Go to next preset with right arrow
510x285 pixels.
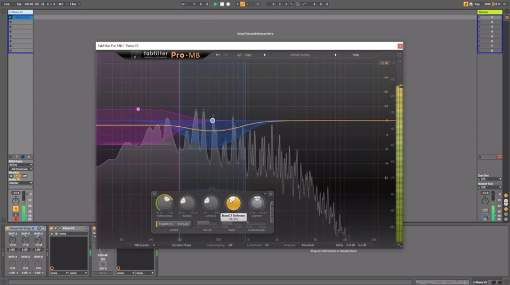335,55
